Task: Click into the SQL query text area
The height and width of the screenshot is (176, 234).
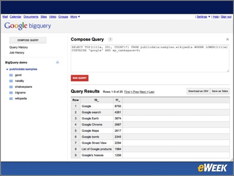Action: click(150, 59)
